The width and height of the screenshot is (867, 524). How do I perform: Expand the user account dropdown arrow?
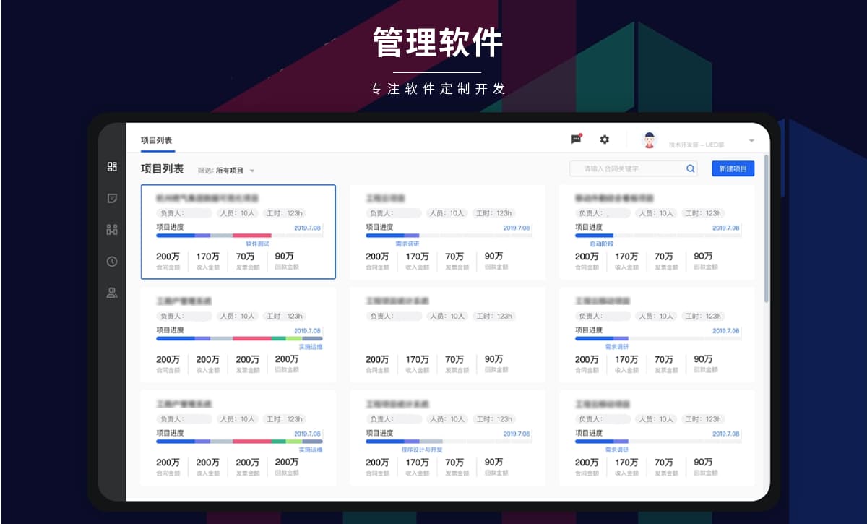[751, 140]
